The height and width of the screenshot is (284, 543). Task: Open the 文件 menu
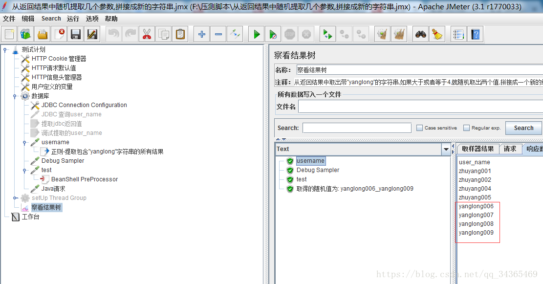pos(9,19)
